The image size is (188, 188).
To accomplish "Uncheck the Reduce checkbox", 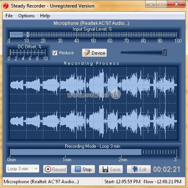I will coord(55,53).
